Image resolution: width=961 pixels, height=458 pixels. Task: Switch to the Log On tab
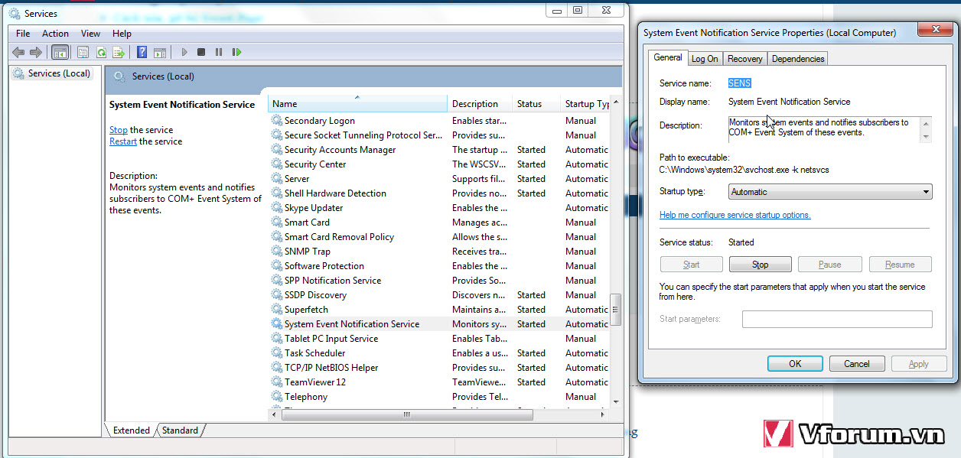(705, 59)
